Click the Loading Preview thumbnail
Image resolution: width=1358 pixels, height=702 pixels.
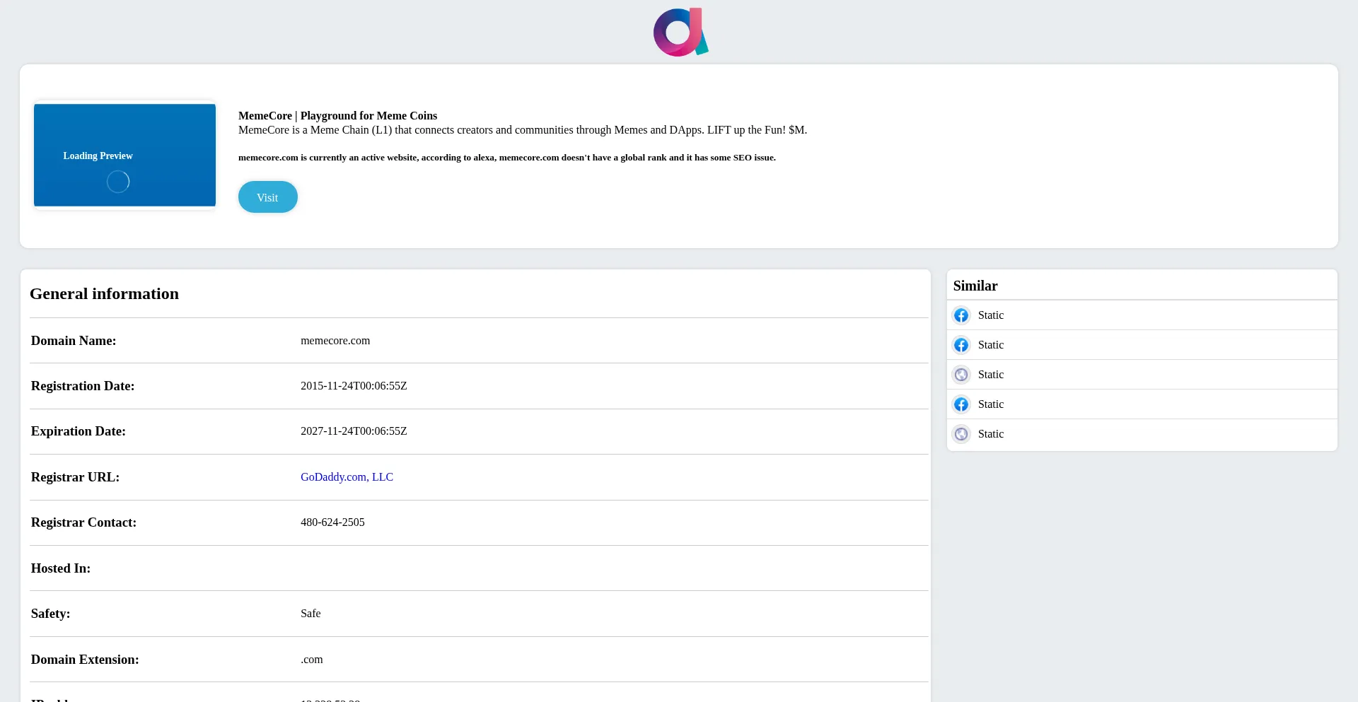click(124, 156)
